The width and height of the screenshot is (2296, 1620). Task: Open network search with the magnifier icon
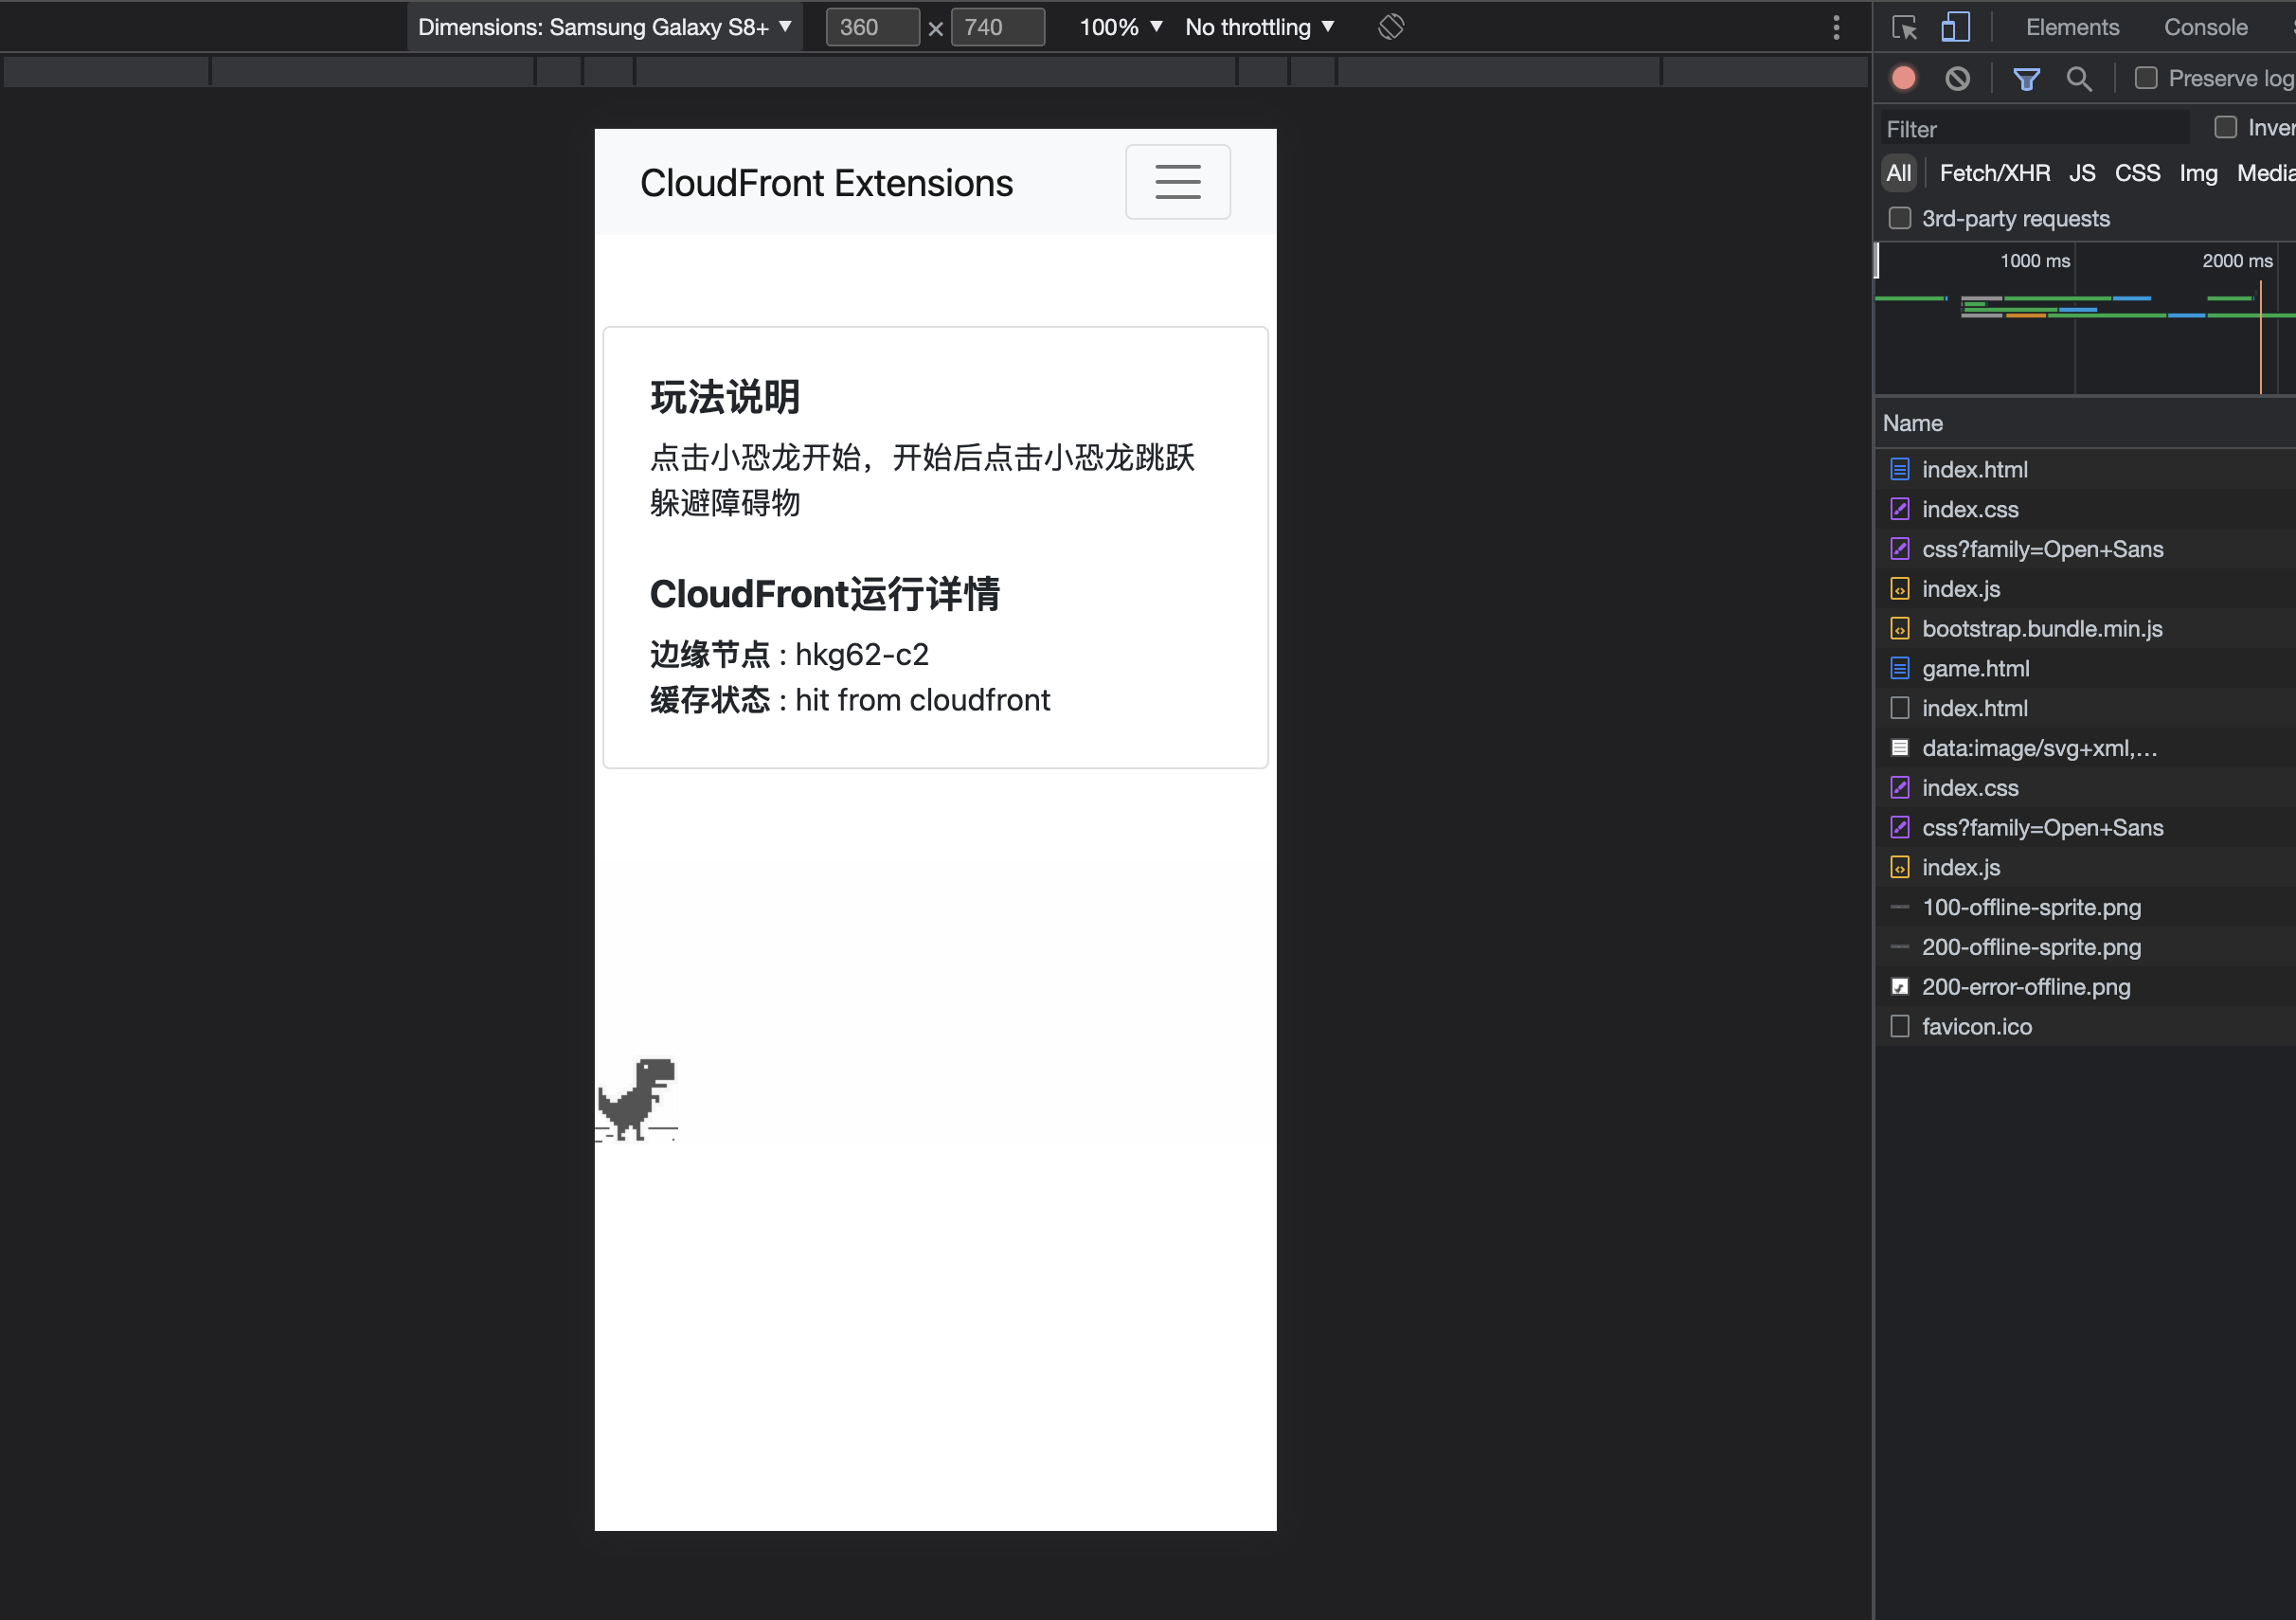(2079, 78)
